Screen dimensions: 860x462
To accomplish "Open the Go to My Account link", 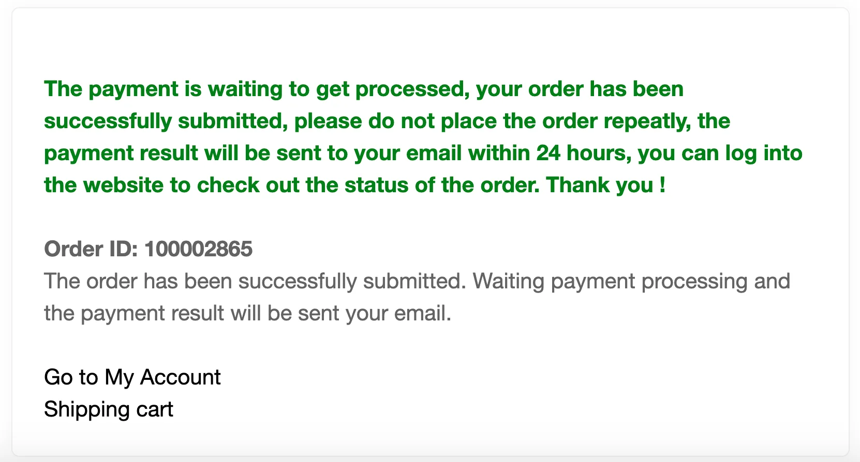I will pyautogui.click(x=132, y=377).
